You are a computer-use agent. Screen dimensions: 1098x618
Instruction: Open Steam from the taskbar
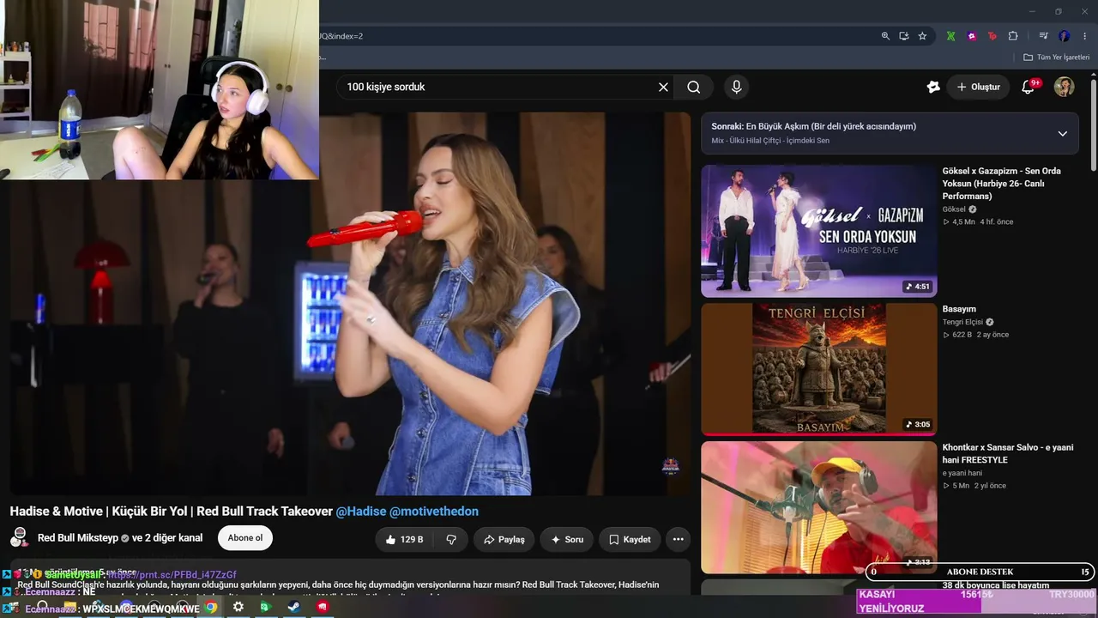coord(294,607)
